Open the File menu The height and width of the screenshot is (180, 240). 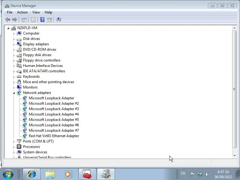(x=10, y=12)
